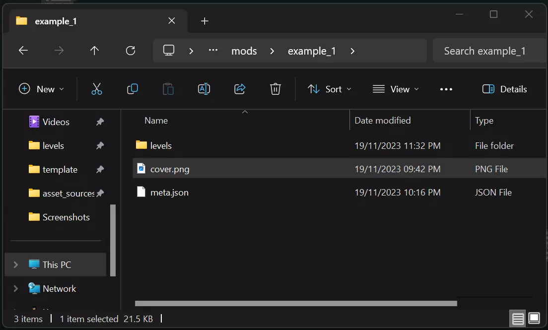The height and width of the screenshot is (330, 548).
Task: Maximize the File Explorer window
Action: (493, 14)
